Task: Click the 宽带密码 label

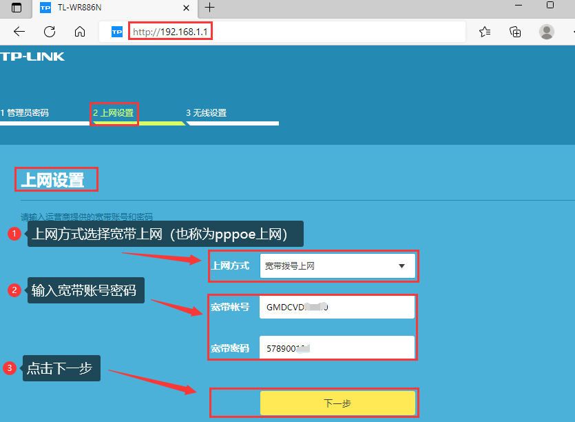Action: tap(230, 348)
